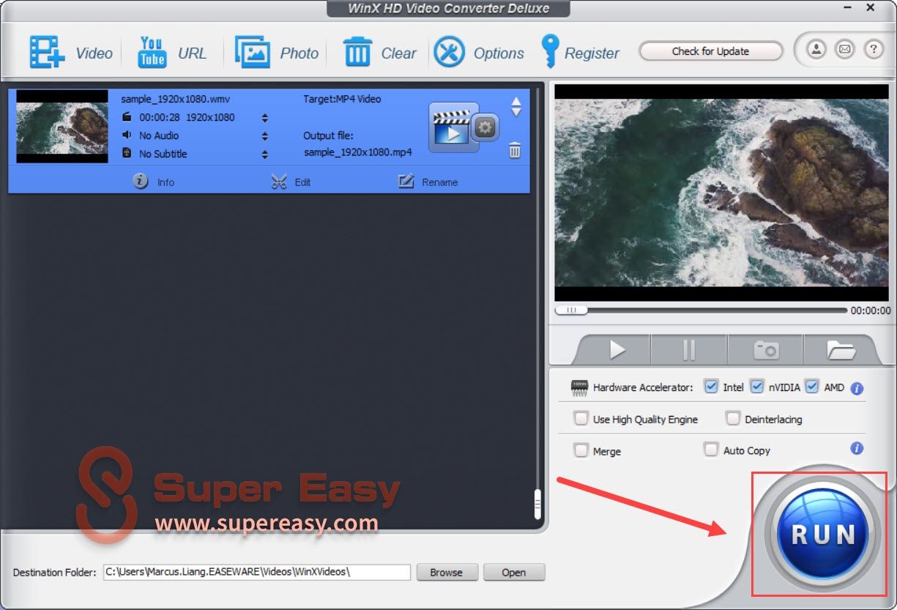Play the video preview

tap(617, 350)
